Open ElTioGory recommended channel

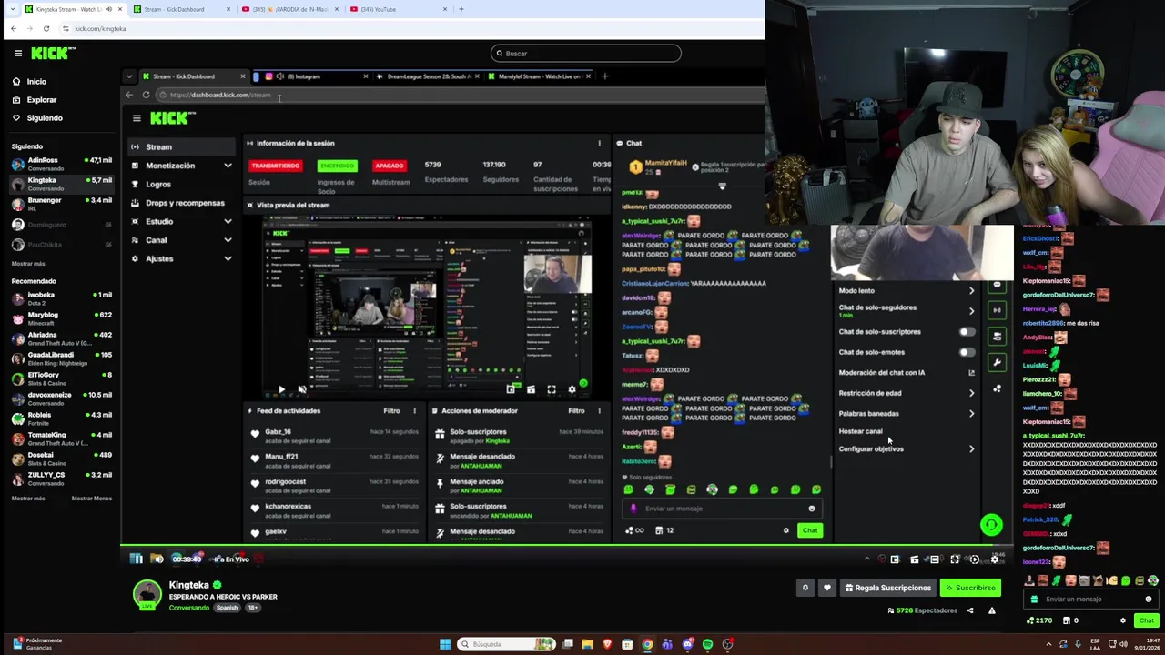[x=61, y=378]
